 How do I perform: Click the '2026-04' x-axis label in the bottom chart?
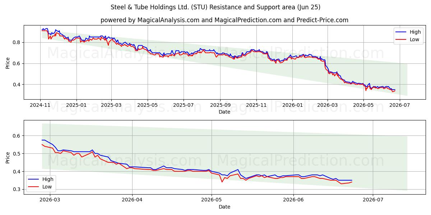tap(132, 200)
